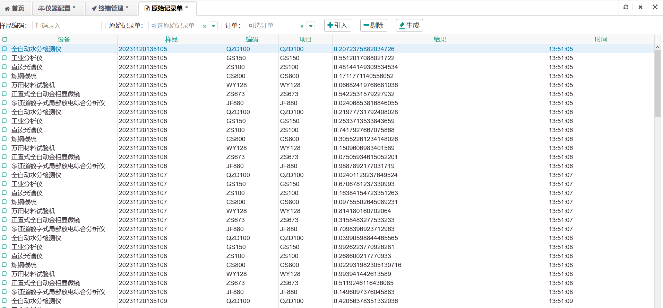Check the row for result 0.1711771140556052

click(x=5, y=76)
